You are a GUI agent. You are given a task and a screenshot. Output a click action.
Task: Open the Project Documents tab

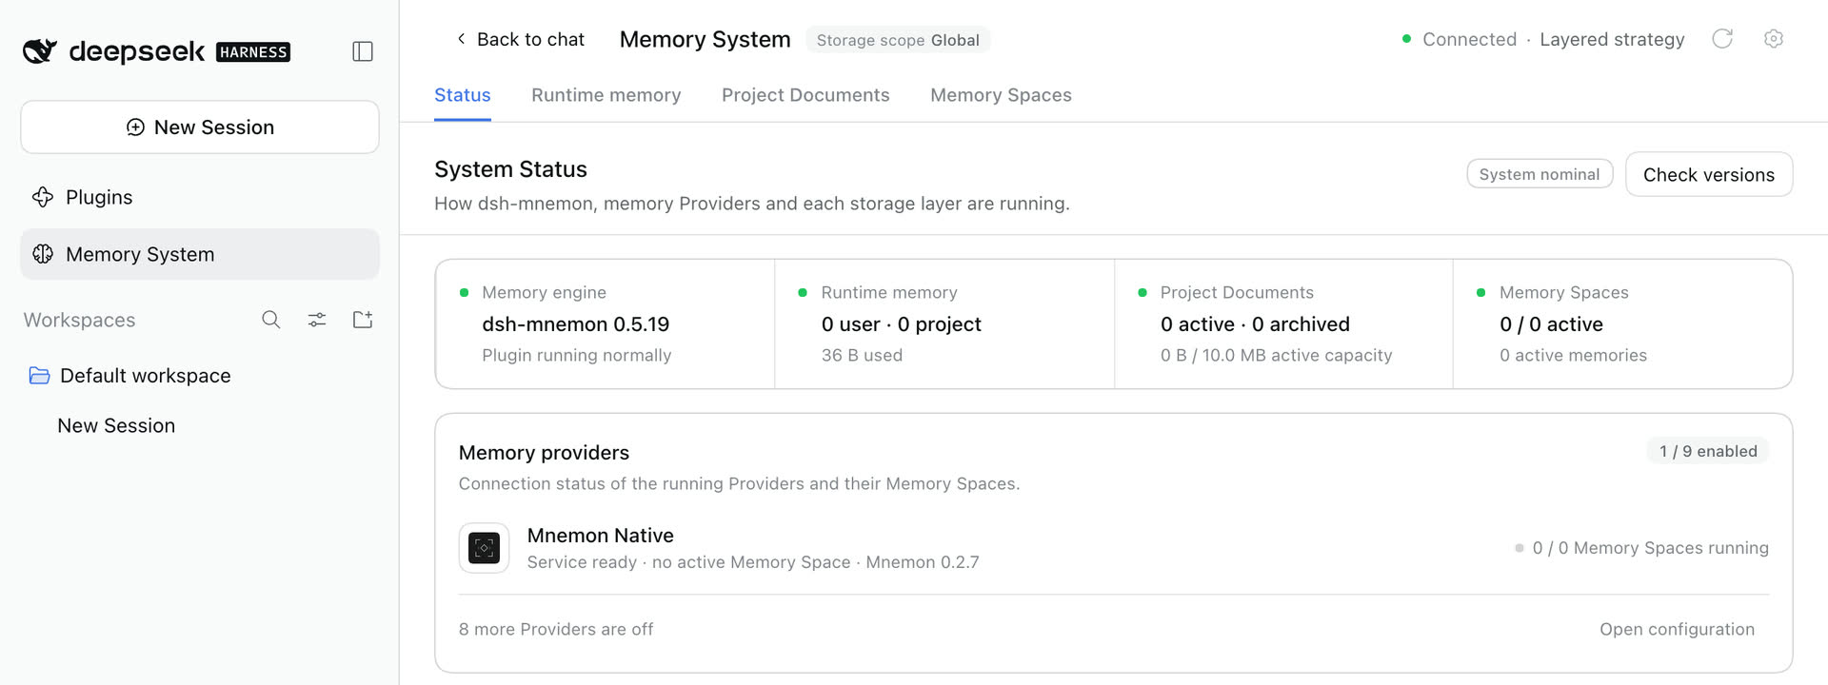(805, 95)
